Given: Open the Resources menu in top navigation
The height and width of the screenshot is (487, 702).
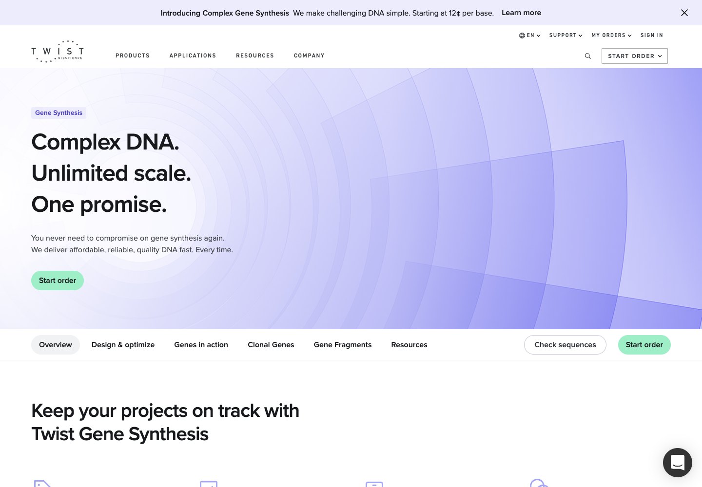Looking at the screenshot, I should [255, 56].
